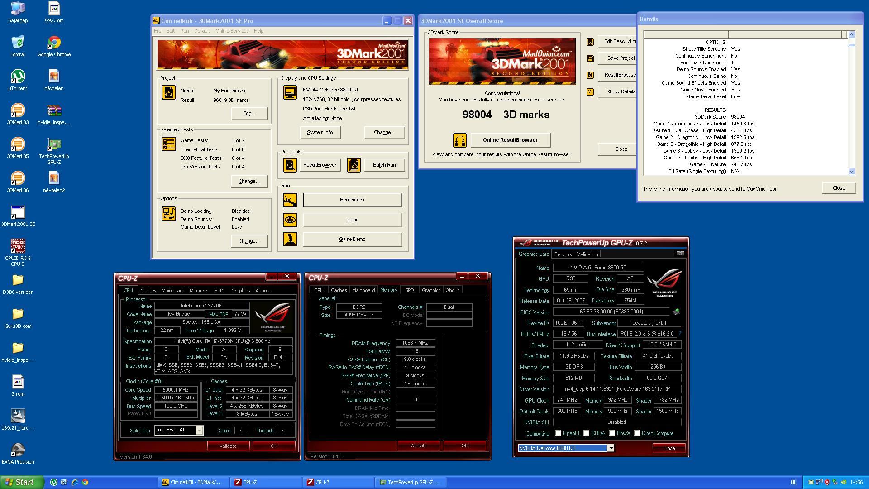The image size is (869, 489).
Task: Click Change... button under Display and CPU Settings
Action: click(384, 133)
